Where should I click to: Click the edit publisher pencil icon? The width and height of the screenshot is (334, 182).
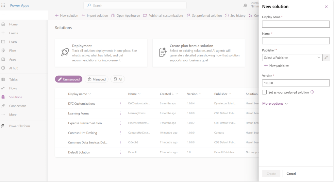click(326, 57)
